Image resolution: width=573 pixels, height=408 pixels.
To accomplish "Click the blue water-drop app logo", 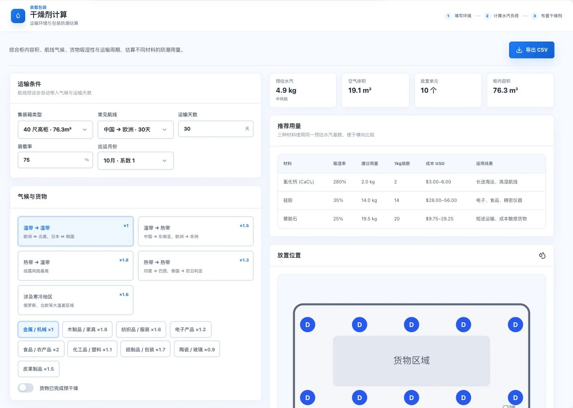I will click(x=18, y=16).
